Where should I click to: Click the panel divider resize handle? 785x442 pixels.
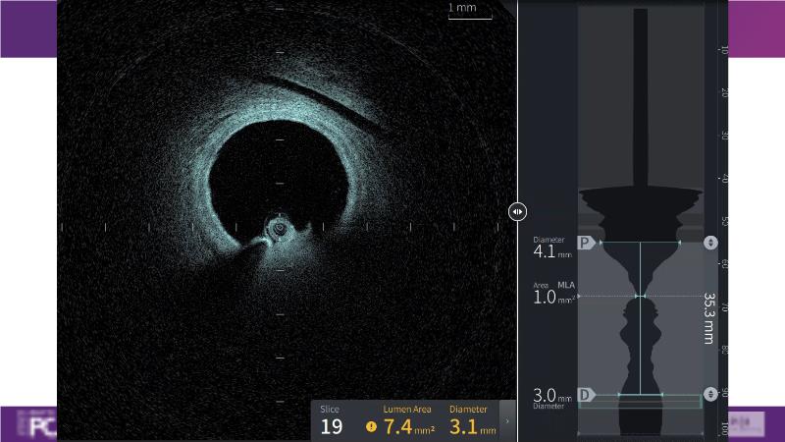click(517, 211)
